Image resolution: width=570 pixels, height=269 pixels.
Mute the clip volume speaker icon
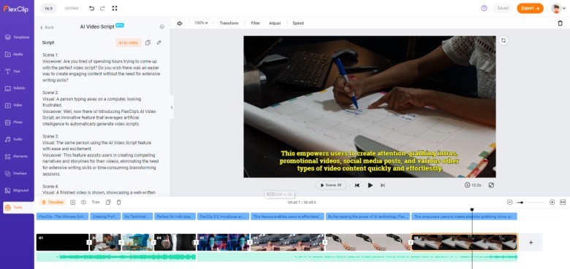(180, 23)
